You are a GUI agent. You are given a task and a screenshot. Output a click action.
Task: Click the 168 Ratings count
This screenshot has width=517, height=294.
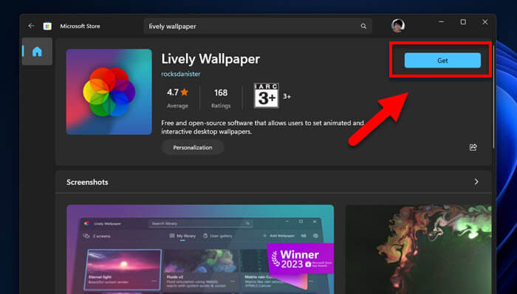(221, 98)
